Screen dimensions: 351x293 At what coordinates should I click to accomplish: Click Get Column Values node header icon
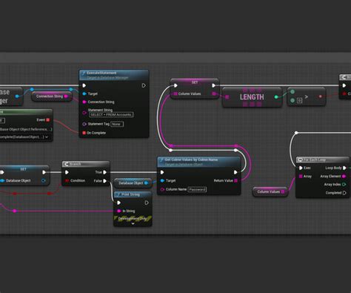point(161,160)
